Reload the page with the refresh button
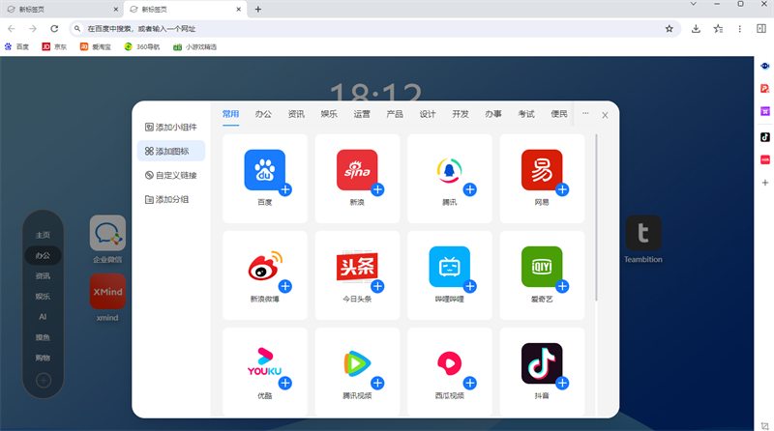774x431 pixels. click(x=54, y=29)
